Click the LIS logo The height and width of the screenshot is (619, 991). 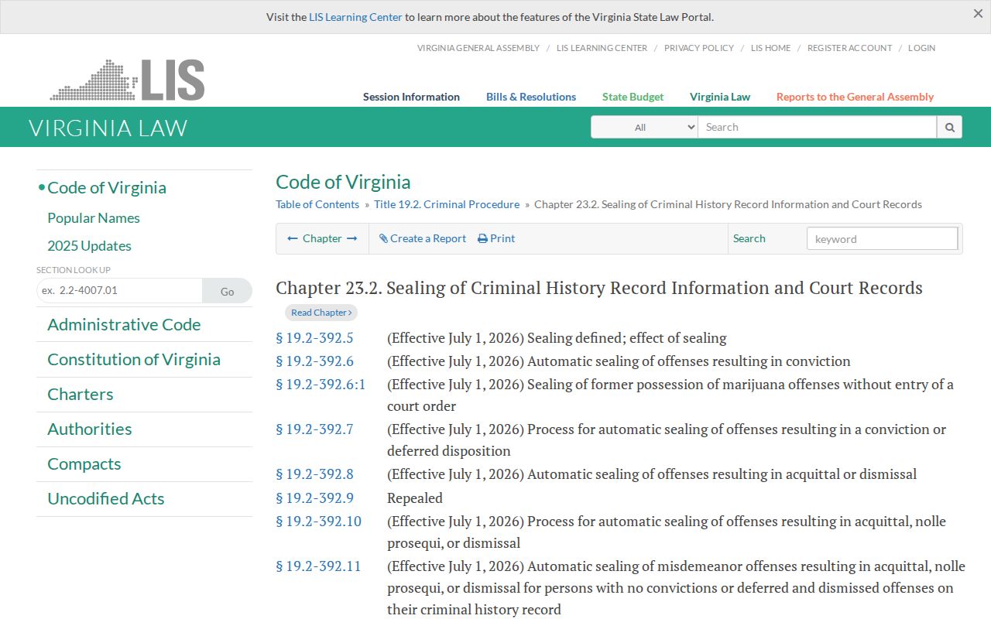click(x=127, y=80)
